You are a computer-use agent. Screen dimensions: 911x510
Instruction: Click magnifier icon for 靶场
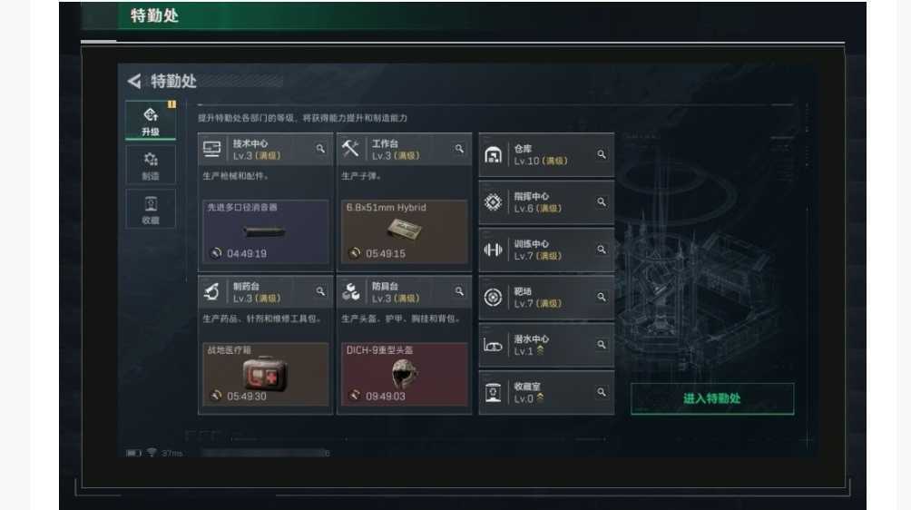[602, 297]
